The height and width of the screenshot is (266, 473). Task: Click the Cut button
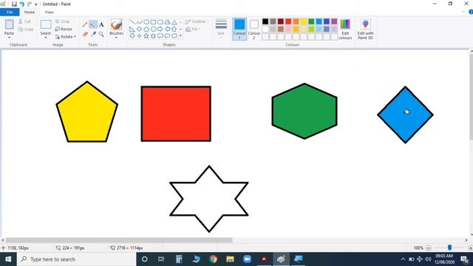coord(24,21)
